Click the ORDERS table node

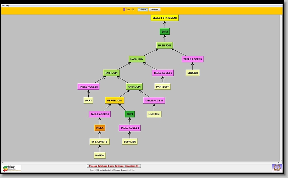(192, 73)
